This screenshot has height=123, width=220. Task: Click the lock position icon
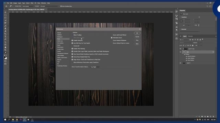point(188,45)
